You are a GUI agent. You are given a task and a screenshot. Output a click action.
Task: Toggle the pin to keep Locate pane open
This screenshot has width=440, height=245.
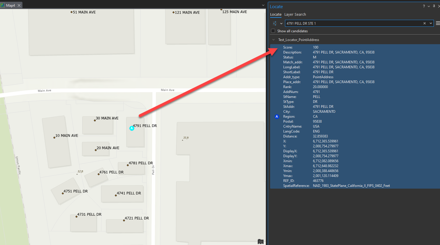pos(434,6)
